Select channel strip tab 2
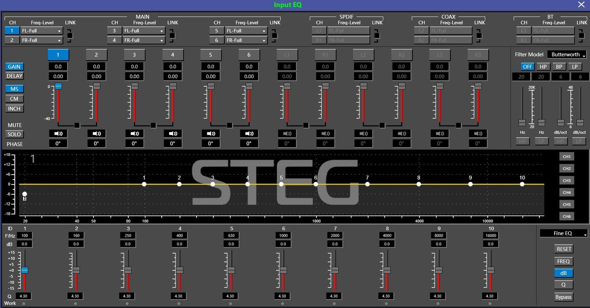 (x=96, y=55)
